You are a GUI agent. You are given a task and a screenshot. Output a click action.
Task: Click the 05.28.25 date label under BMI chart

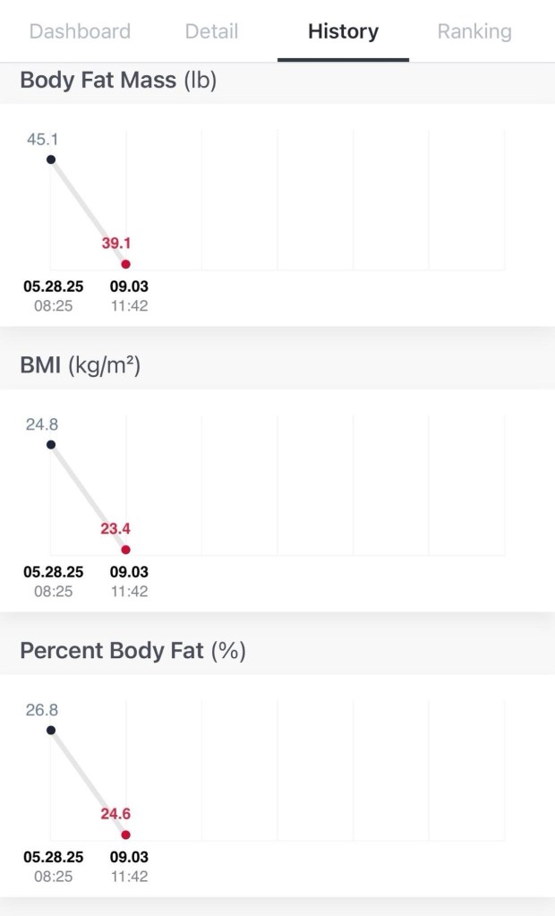tap(54, 572)
